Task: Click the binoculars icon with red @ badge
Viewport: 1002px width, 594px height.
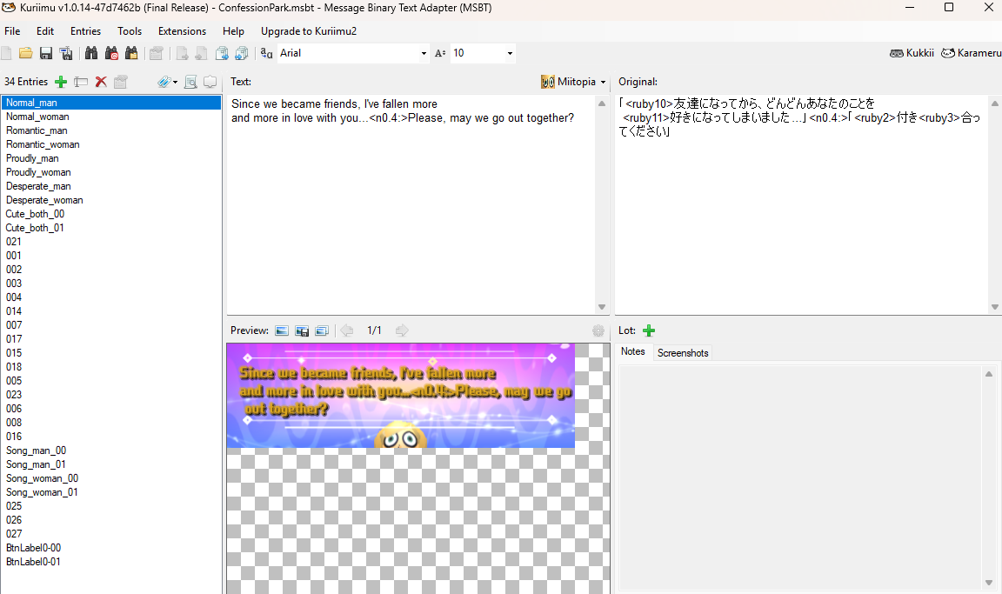Action: pyautogui.click(x=111, y=53)
